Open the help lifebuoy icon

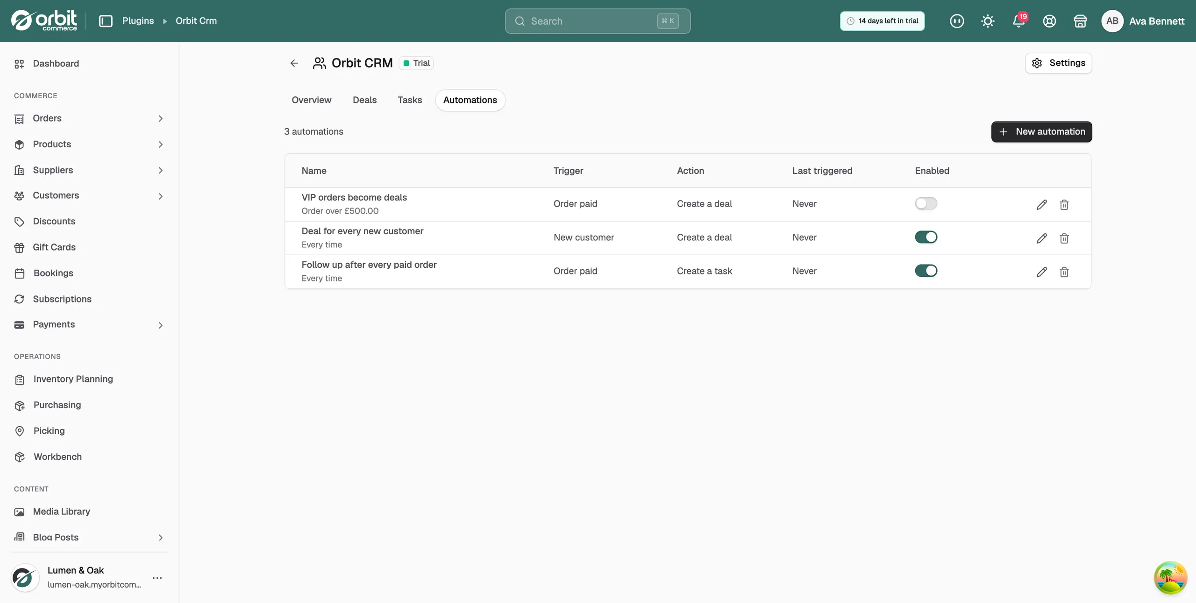tap(1049, 21)
